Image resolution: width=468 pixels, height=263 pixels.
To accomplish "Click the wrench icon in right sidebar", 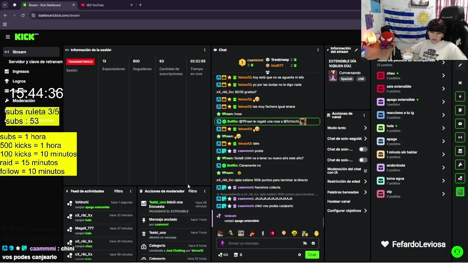I will (460, 165).
